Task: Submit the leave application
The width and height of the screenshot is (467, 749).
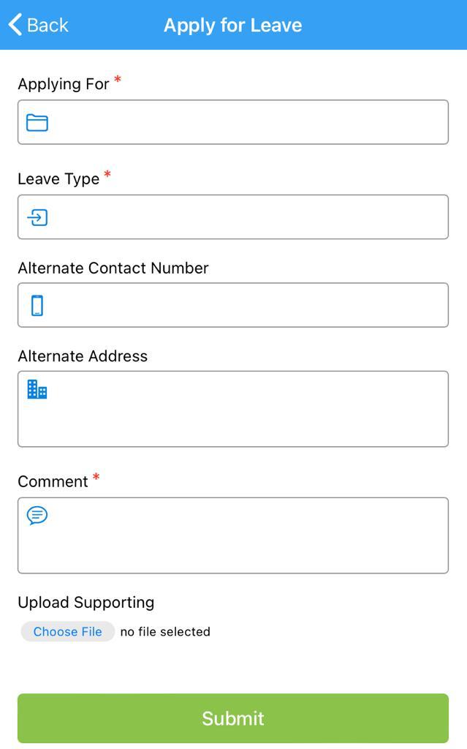Action: [233, 718]
